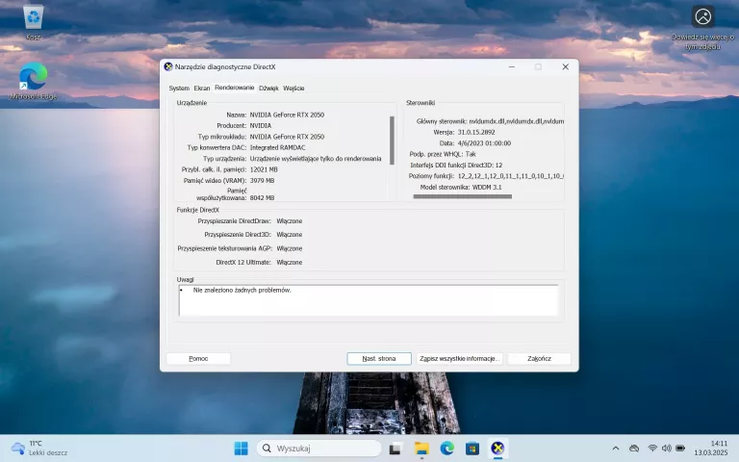739x462 pixels.
Task: Switch to the Wejście tab
Action: (293, 89)
